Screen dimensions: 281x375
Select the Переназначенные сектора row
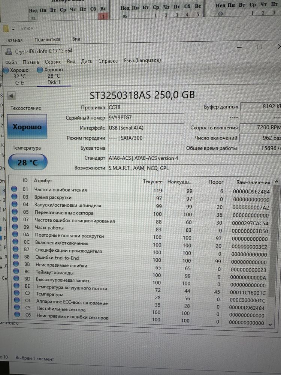(141, 214)
